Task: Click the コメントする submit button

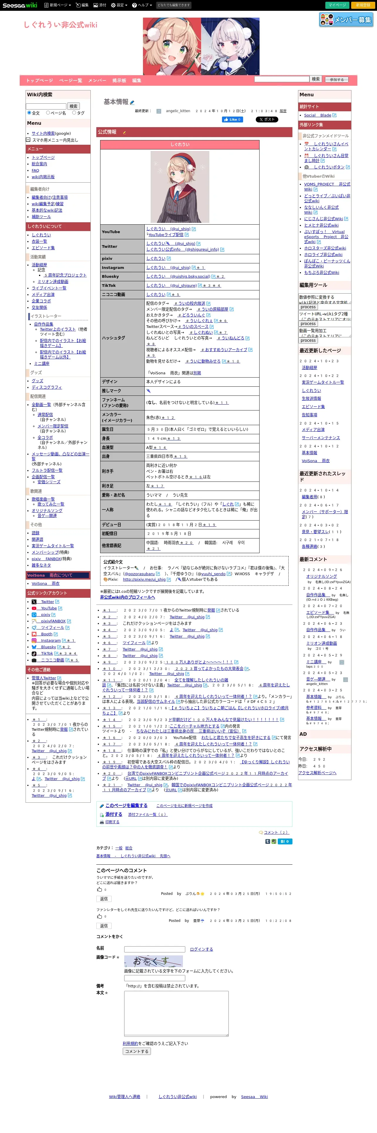Action: click(x=136, y=1051)
